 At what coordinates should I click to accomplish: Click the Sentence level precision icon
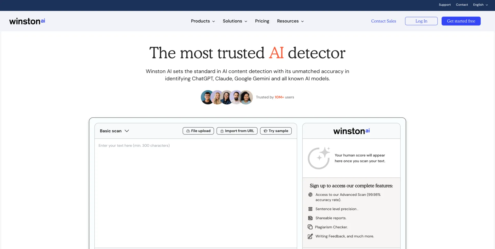310,209
